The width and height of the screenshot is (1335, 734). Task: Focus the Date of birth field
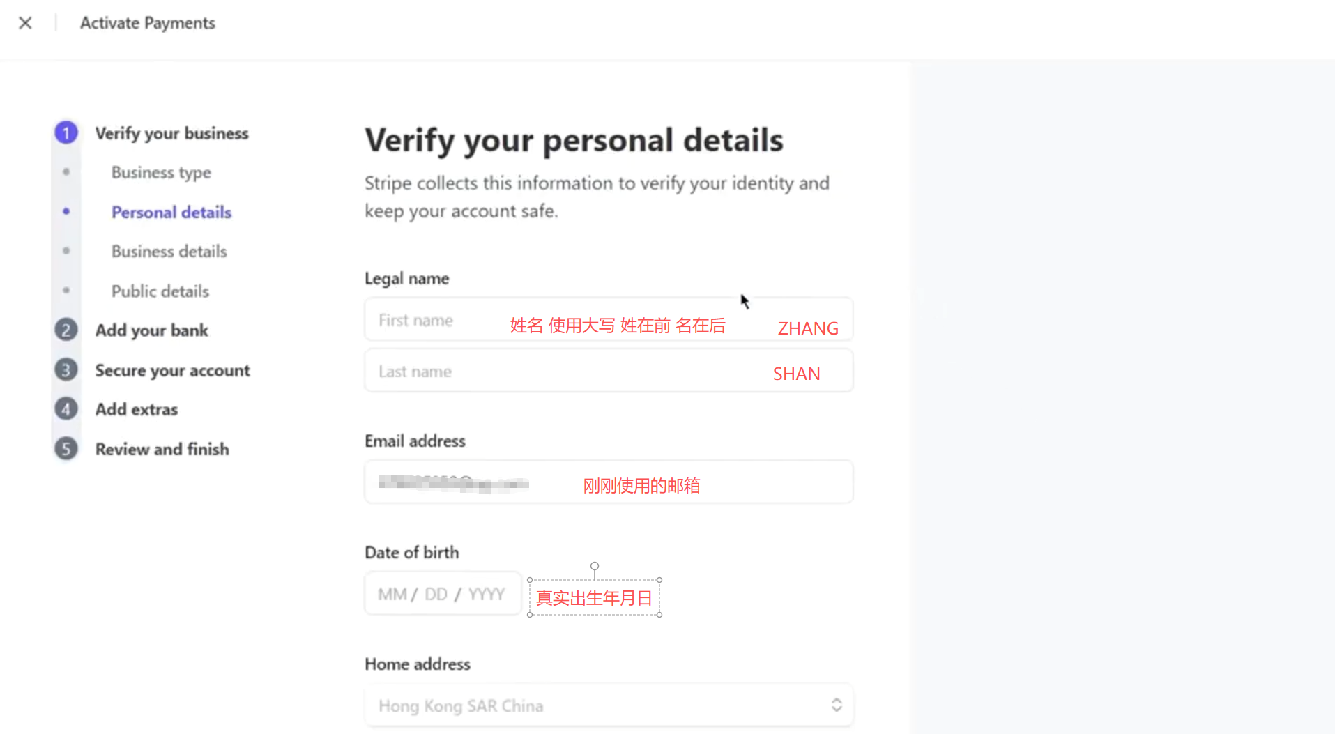pyautogui.click(x=442, y=594)
